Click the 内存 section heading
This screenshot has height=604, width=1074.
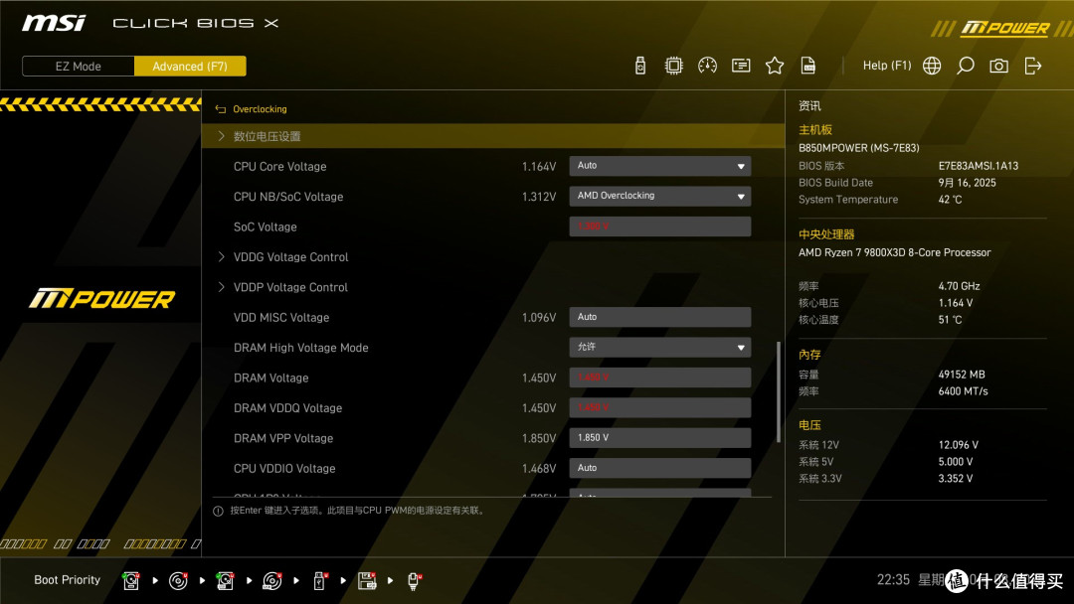[809, 355]
